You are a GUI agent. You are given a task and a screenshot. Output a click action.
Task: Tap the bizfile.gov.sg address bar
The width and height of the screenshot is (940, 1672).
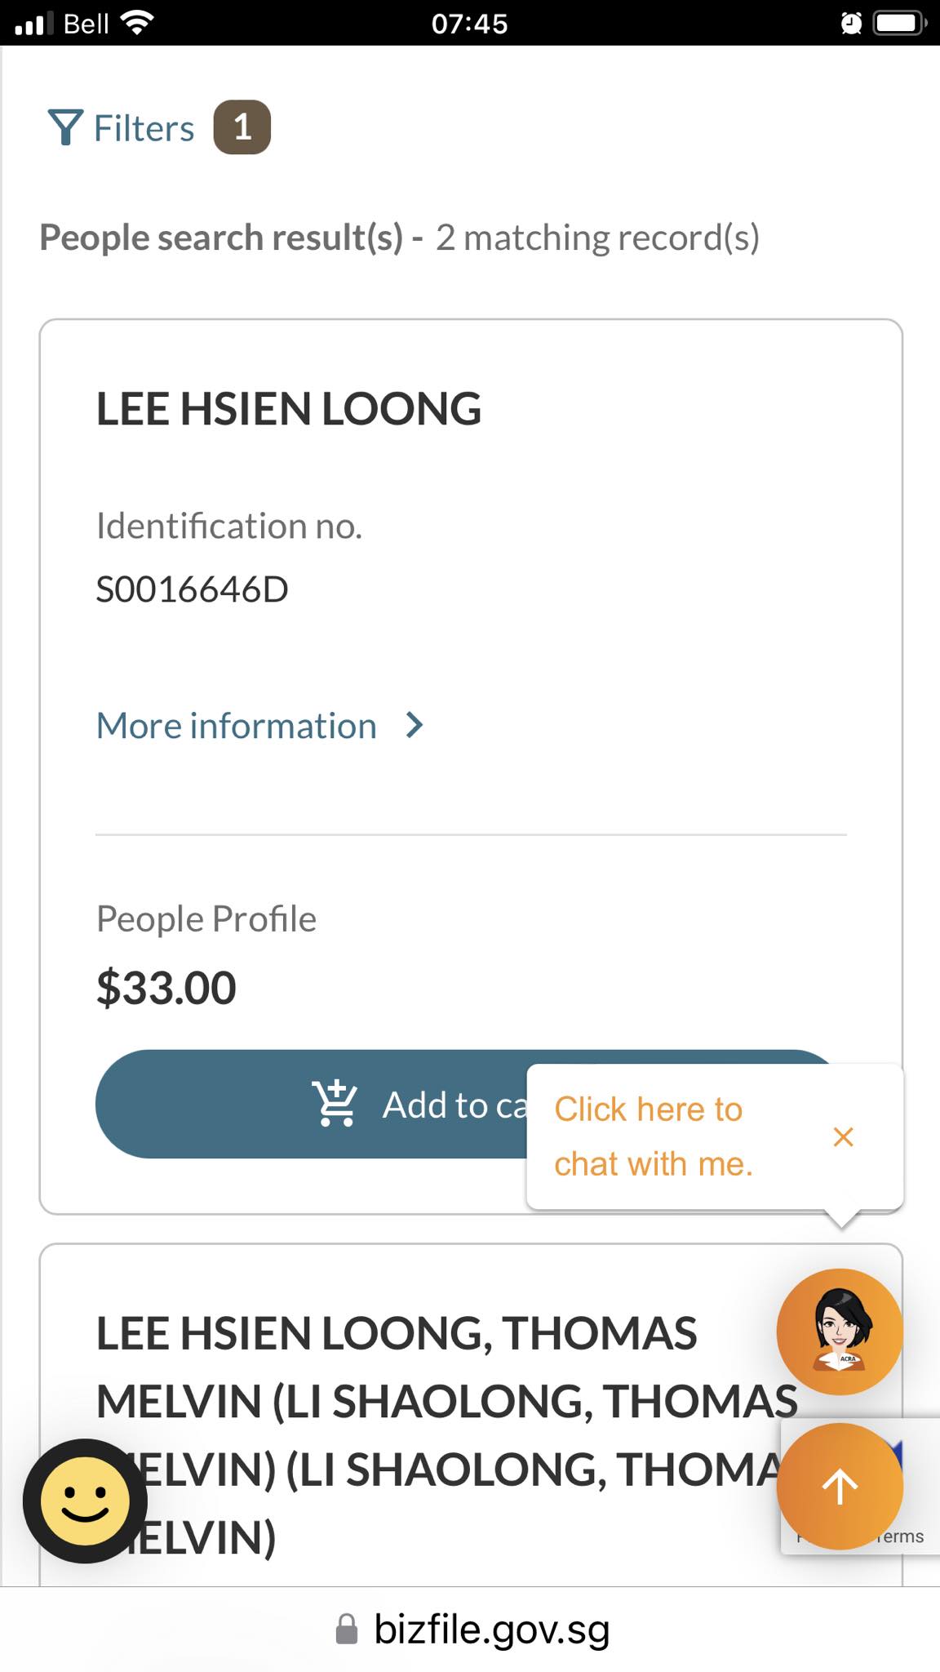tap(491, 1630)
